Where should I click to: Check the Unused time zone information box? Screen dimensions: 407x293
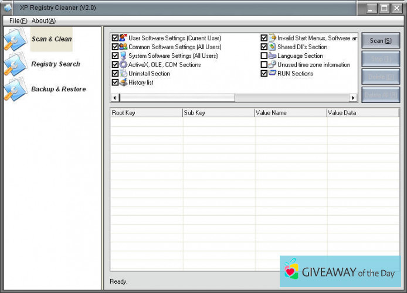click(264, 65)
